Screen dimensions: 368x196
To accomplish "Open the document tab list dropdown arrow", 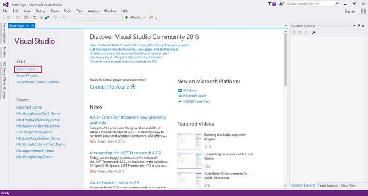I will (286, 26).
